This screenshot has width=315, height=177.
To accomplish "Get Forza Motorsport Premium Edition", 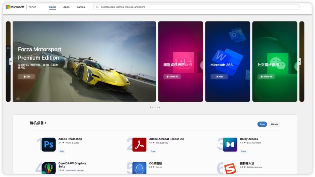I will pos(27,77).
